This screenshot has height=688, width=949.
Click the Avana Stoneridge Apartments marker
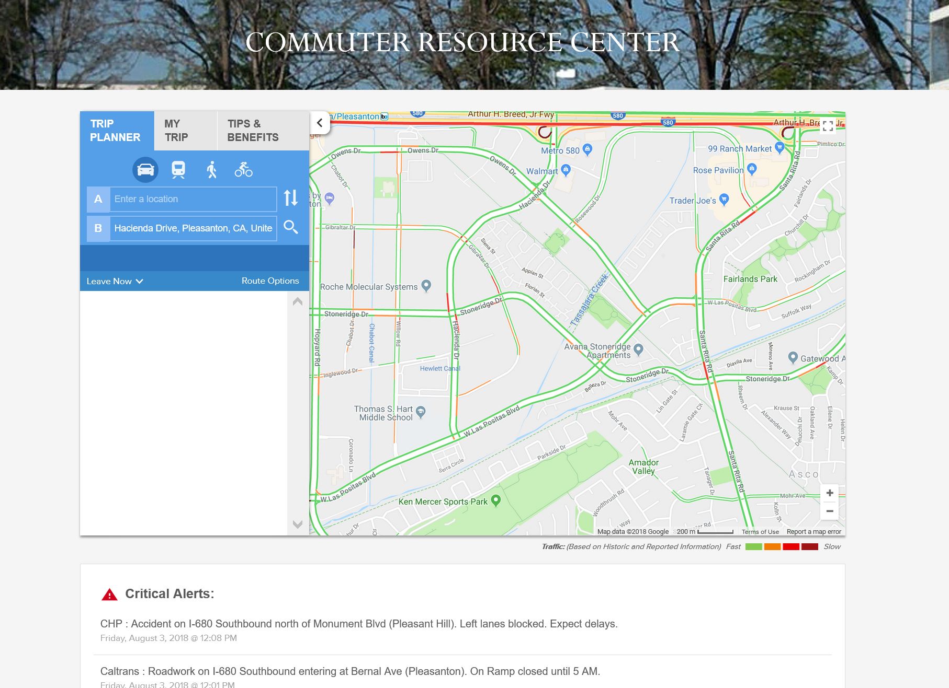[638, 349]
